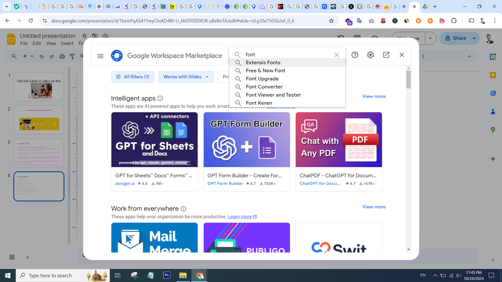The width and height of the screenshot is (502, 282).
Task: Open Marketplace help icon
Action: 355,55
